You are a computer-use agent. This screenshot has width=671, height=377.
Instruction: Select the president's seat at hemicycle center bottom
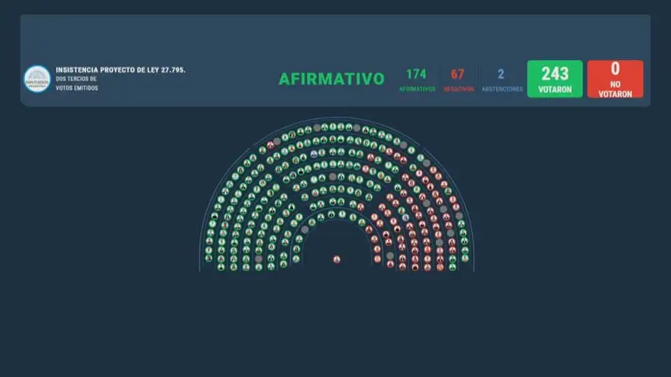tap(336, 260)
